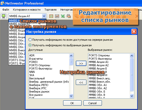Image resolution: width=142 pixels, height=110 pixels.
Task: Open the chart toolbar icon
Action: 57,16
